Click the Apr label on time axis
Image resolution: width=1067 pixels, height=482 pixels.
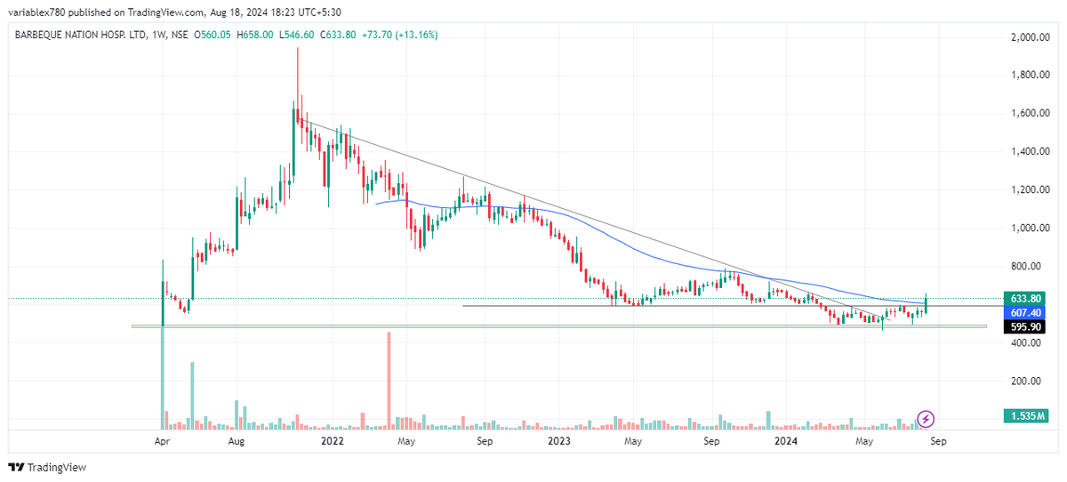[x=162, y=440]
